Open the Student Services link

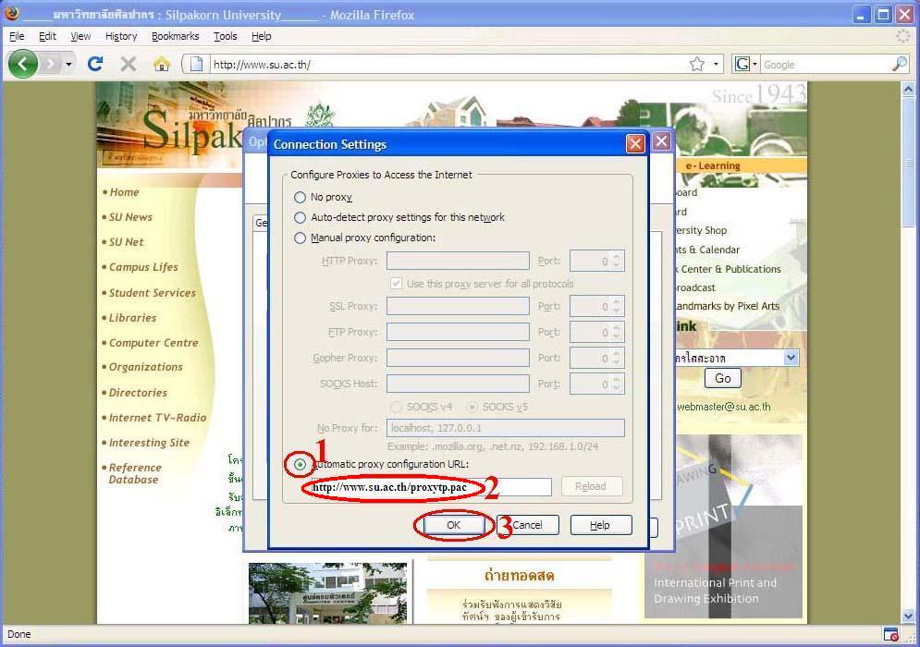[x=153, y=293]
